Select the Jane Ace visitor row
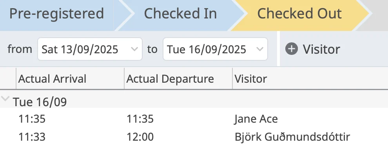The height and width of the screenshot is (145, 388). tap(194, 119)
